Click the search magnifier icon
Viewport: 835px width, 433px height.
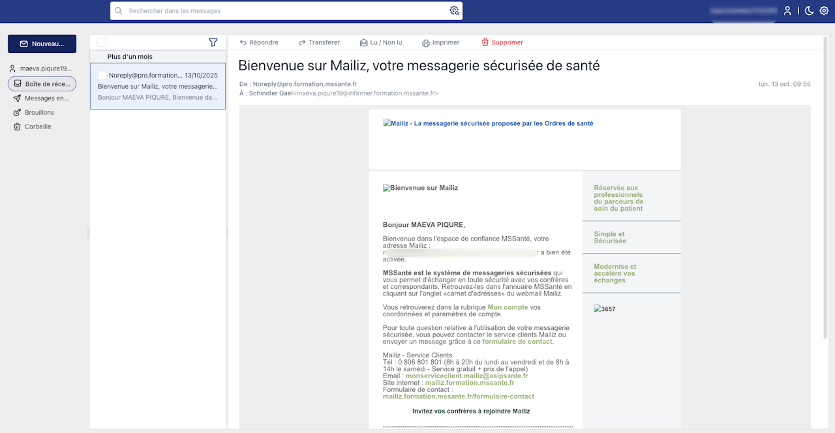coord(119,10)
